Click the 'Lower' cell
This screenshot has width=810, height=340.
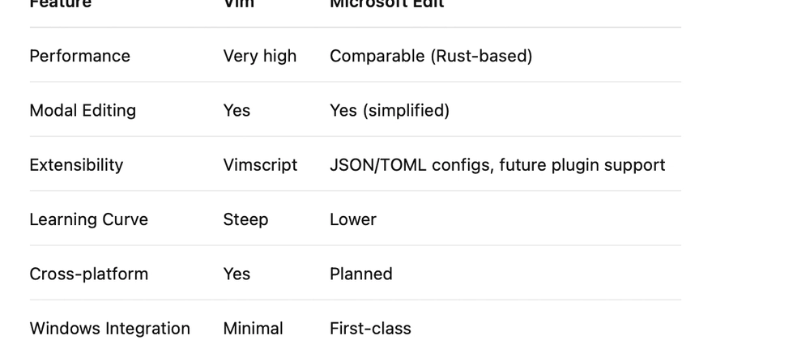(353, 219)
